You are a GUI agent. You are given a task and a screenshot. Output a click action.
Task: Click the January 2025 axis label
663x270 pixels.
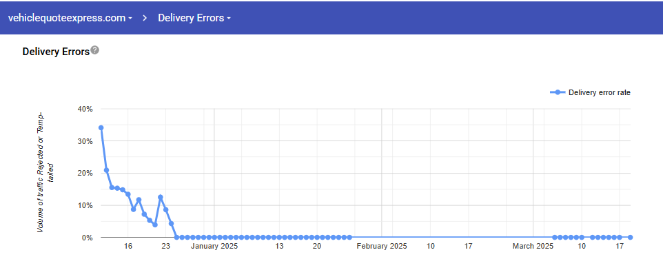tap(214, 247)
